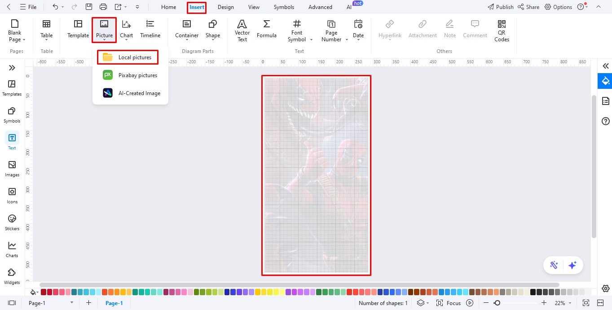Insert the Date
The width and height of the screenshot is (612, 310).
click(x=358, y=30)
